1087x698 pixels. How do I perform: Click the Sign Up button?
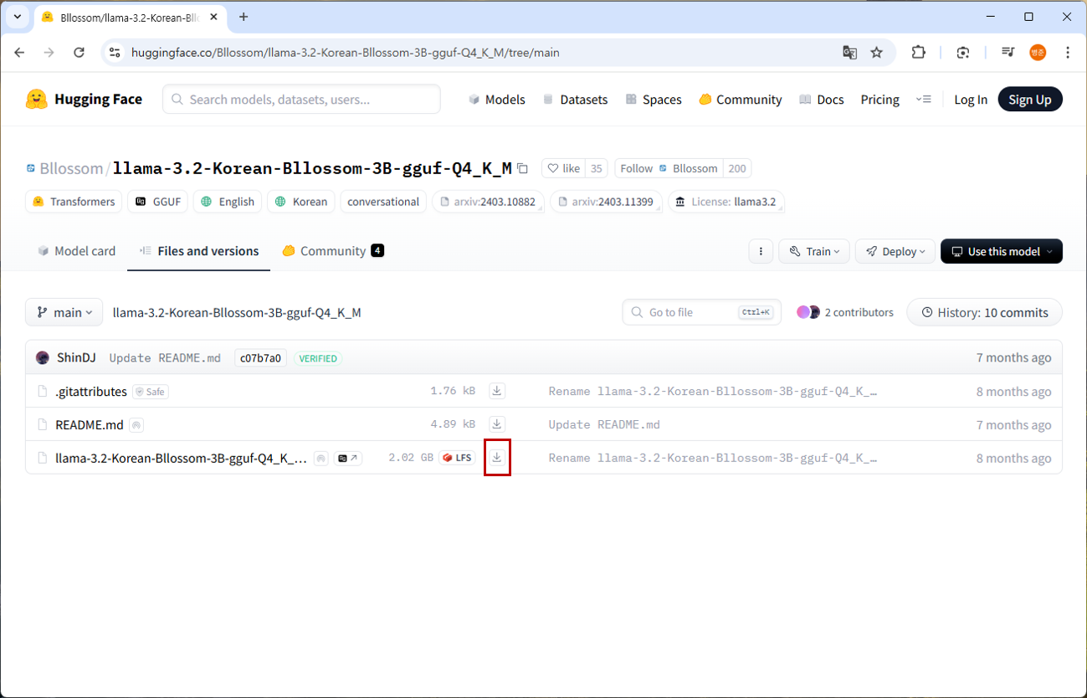tap(1030, 100)
